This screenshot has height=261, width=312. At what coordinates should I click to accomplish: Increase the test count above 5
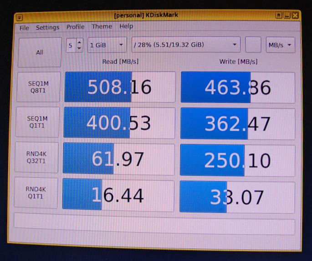(79, 42)
